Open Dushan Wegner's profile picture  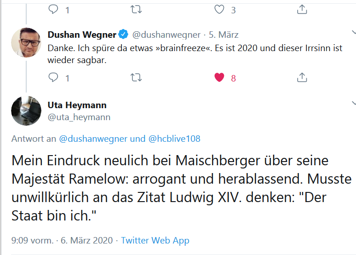click(x=26, y=42)
